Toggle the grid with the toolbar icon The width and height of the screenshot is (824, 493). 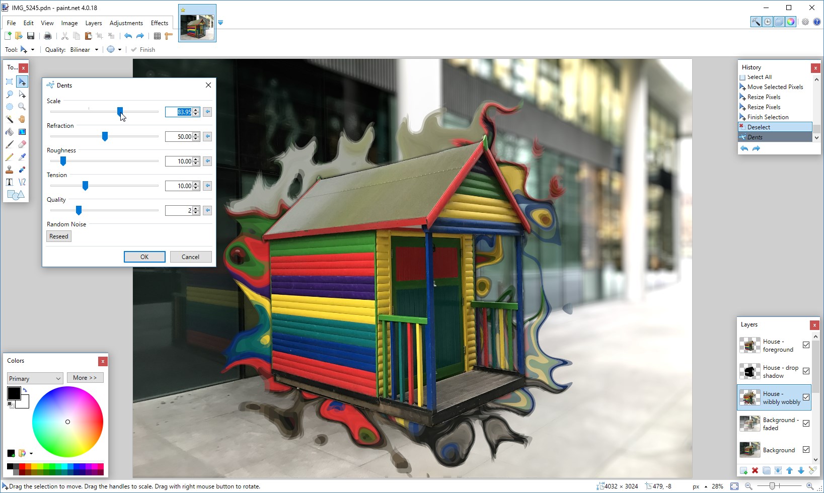(158, 36)
